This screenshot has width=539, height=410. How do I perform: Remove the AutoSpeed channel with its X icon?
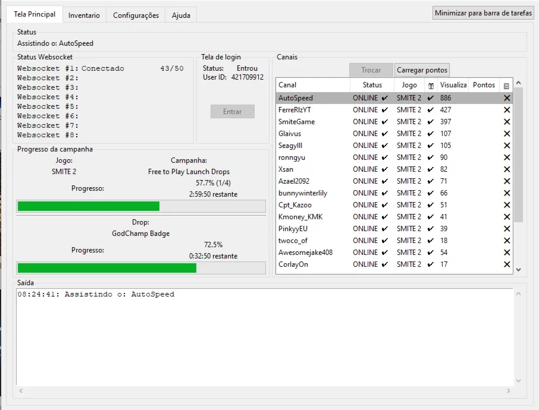click(x=507, y=98)
